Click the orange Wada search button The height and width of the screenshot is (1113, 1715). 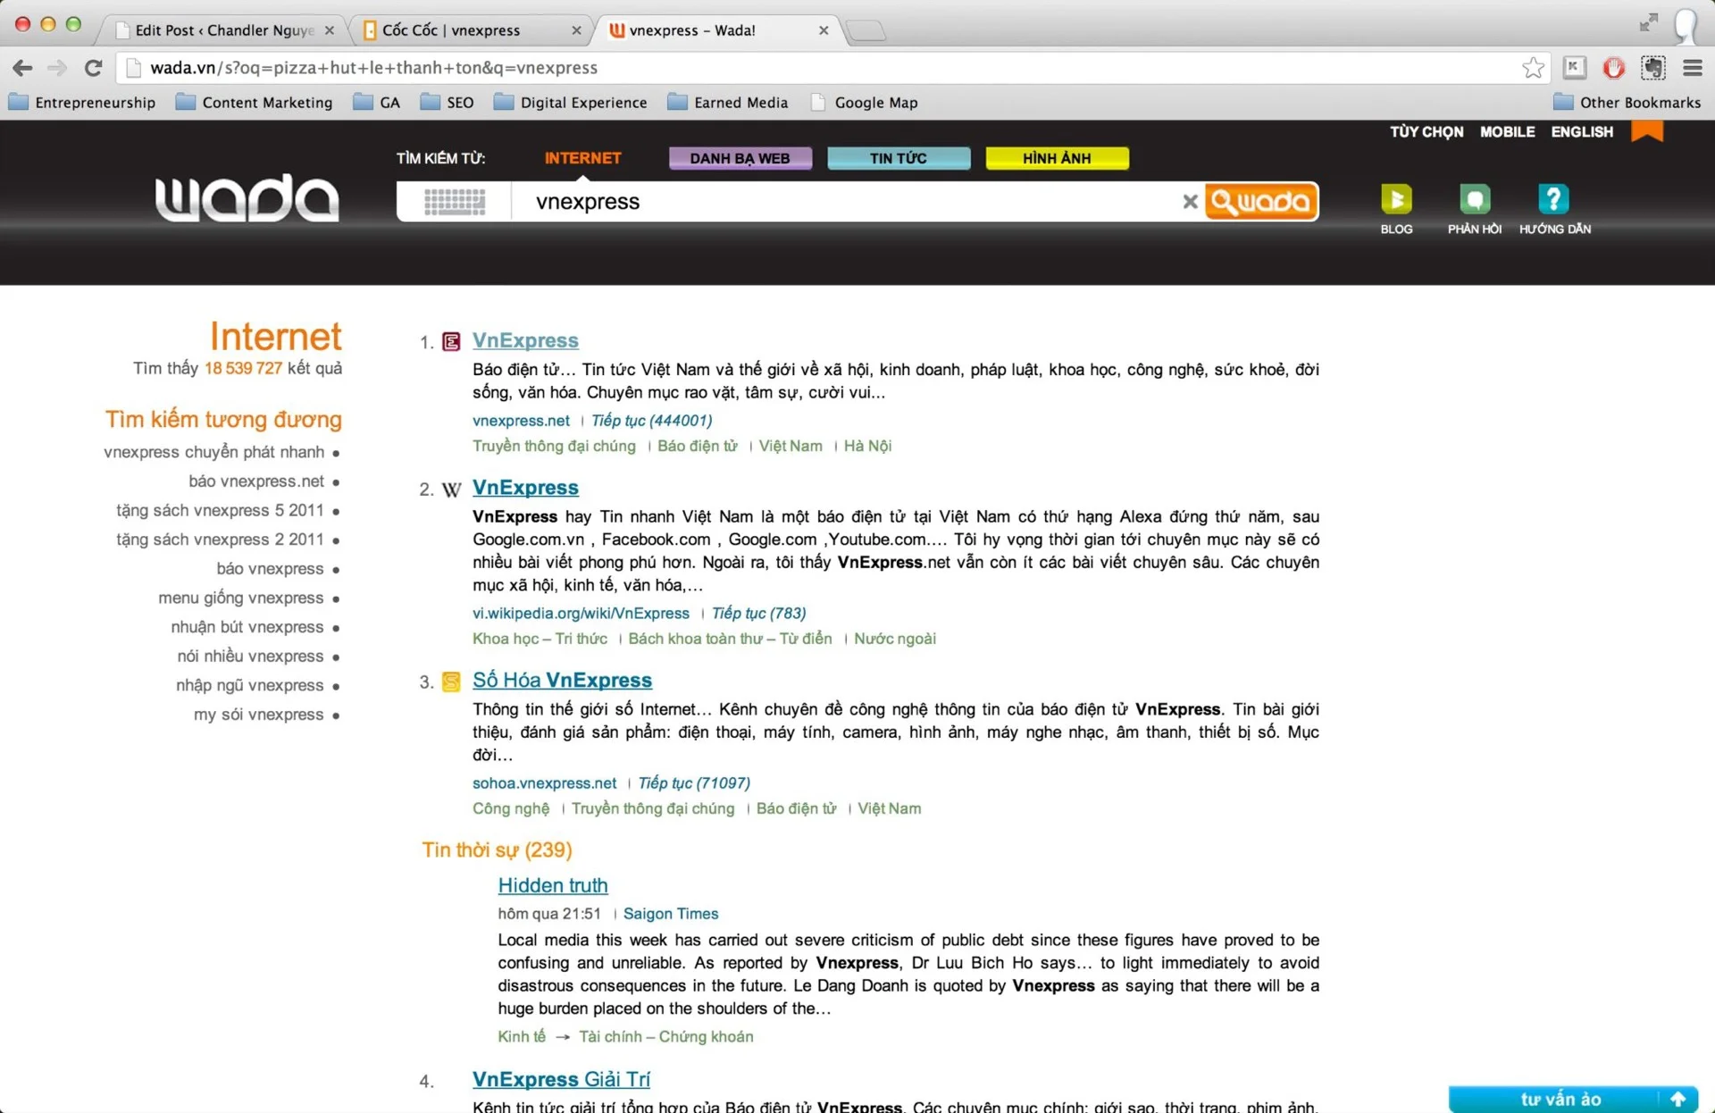click(1260, 202)
